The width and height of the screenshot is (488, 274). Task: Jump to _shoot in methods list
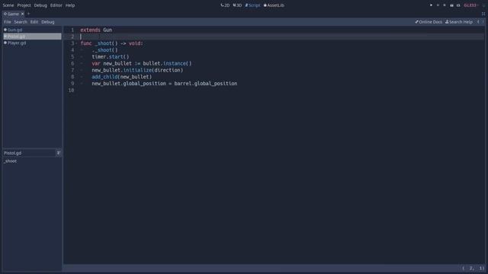tap(10, 161)
